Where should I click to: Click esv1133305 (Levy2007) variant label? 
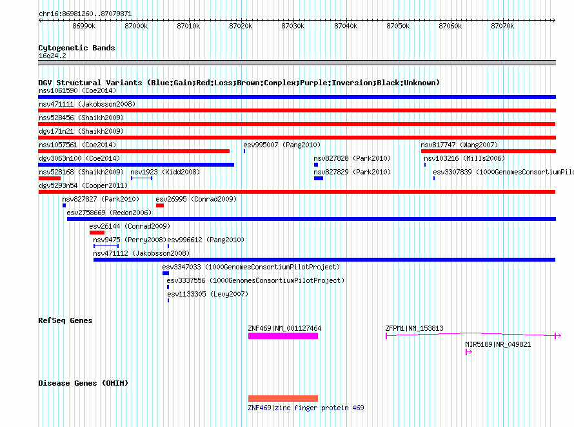point(208,294)
